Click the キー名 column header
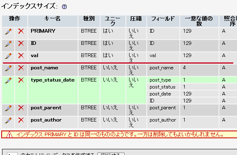The height and width of the screenshot is (155, 237). 53,21
